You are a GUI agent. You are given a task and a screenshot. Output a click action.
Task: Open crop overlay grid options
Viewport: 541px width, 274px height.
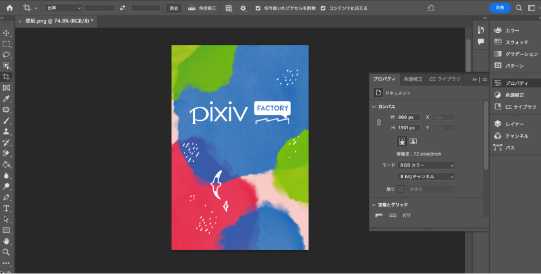(229, 8)
